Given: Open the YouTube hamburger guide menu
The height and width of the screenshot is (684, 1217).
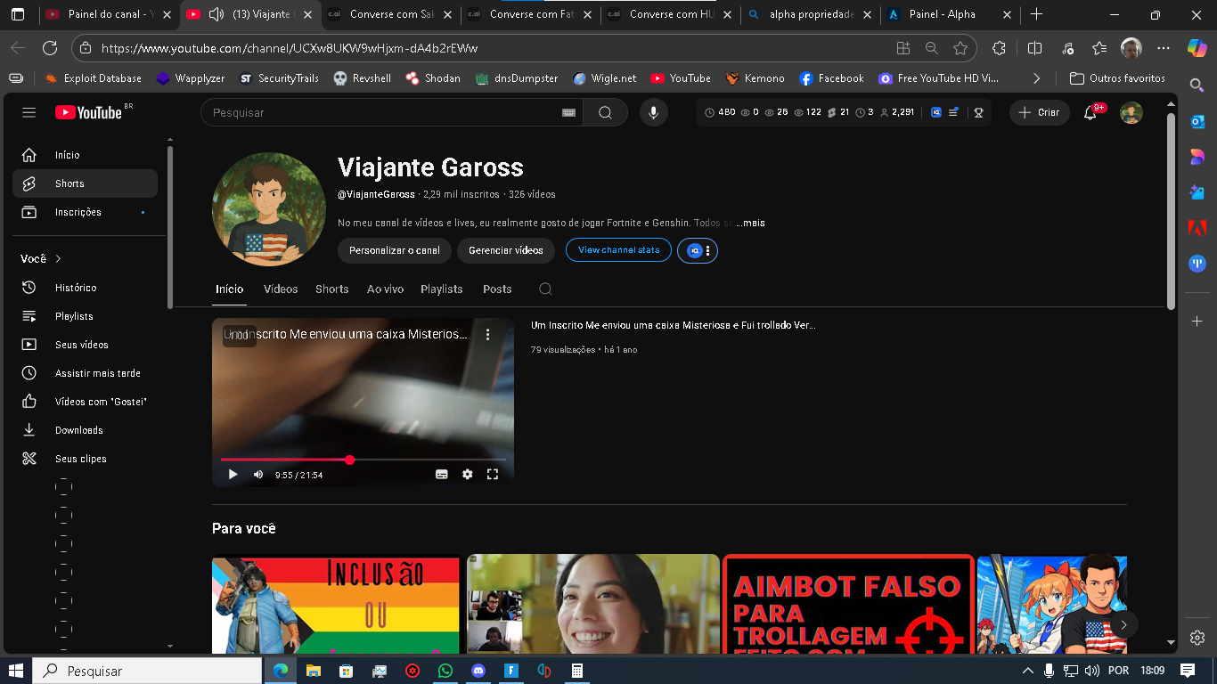Looking at the screenshot, I should 29,112.
